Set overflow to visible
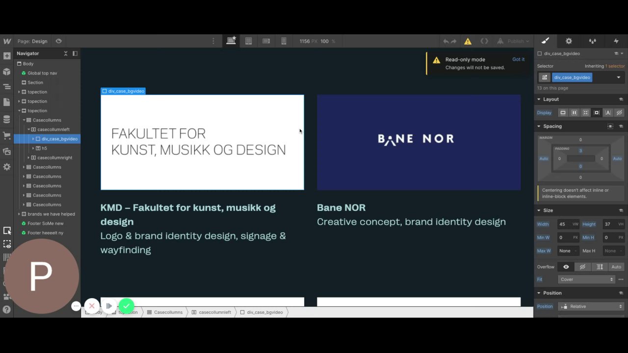The width and height of the screenshot is (628, 353). coord(566,267)
